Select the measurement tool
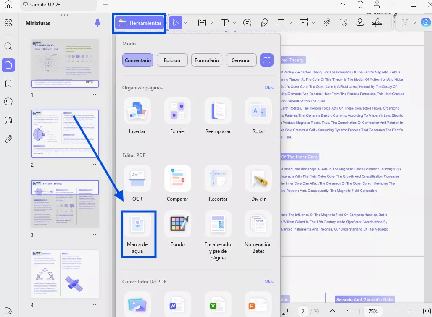Screen dimensions: 432x317 (303, 23)
